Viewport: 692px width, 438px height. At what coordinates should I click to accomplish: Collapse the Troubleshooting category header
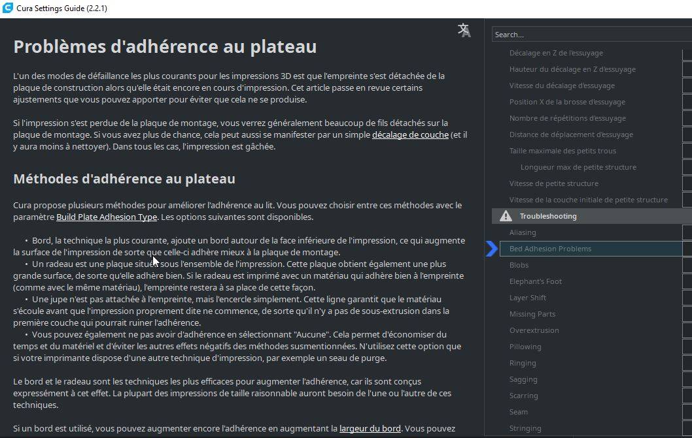coord(592,216)
